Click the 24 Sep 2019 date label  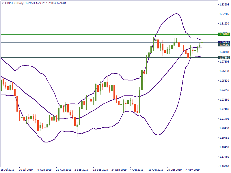pos(119,170)
